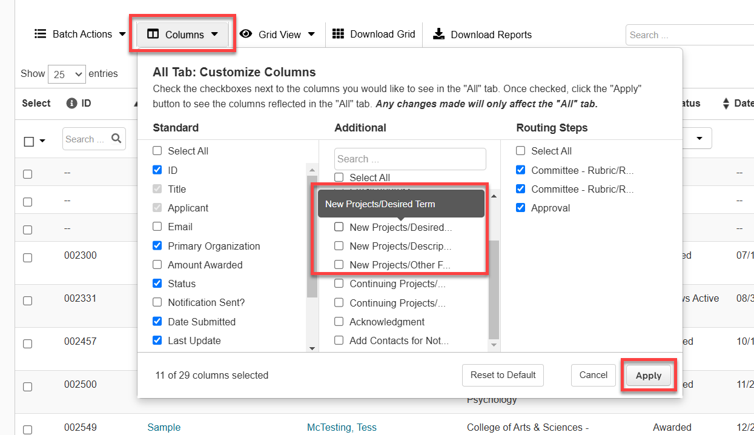754x435 pixels.
Task: Open the select-all rows dropdown caret
Action: tap(42, 141)
